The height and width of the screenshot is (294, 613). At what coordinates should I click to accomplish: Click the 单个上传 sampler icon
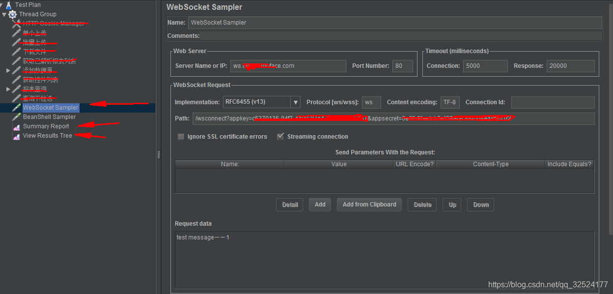(16, 32)
